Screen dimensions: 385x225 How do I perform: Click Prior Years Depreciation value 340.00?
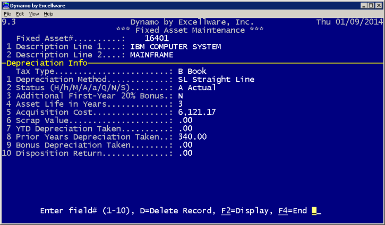pyautogui.click(x=192, y=137)
